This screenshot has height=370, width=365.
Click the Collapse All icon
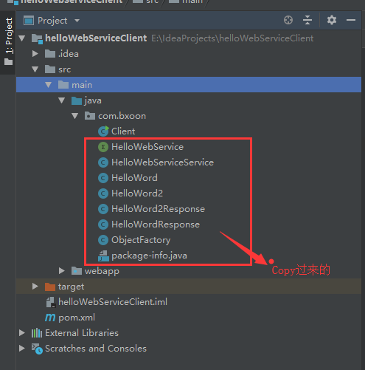pos(307,20)
